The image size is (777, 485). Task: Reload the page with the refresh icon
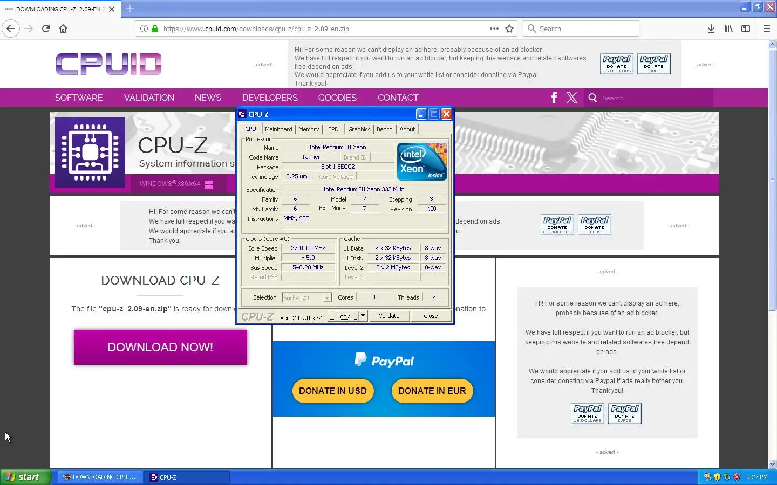point(46,29)
